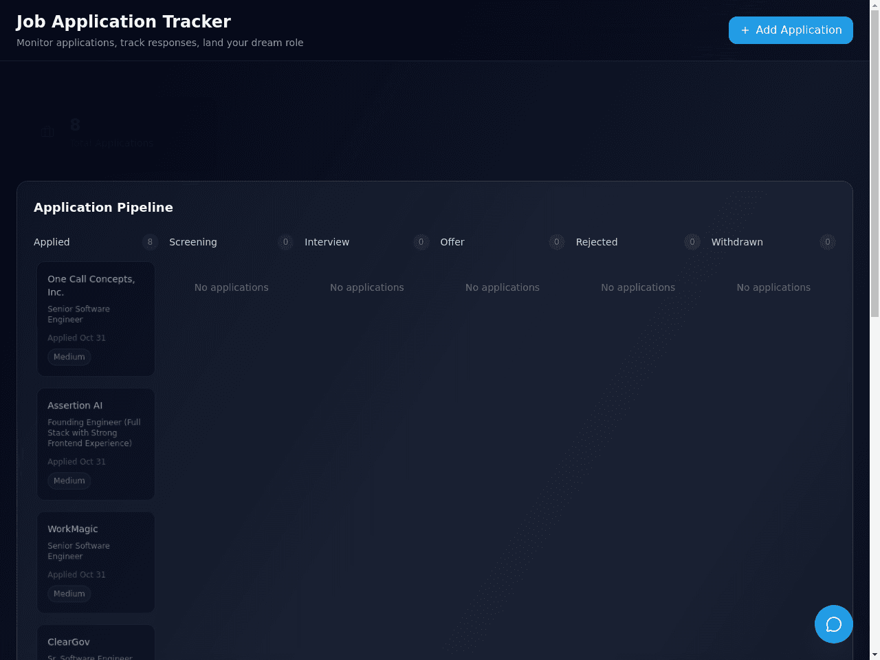Screen dimensions: 880x660
Task: Click Applied Oct 31 on Assertion AI card
Action: point(77,462)
